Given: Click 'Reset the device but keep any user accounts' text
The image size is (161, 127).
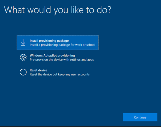Looking at the screenshot, I should tap(60, 74).
